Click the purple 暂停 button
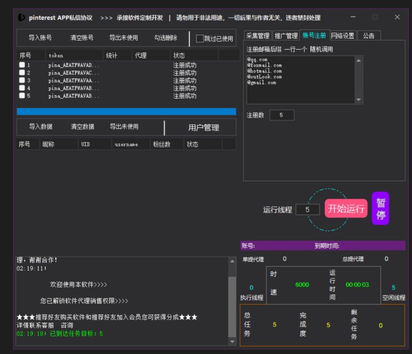The width and height of the screenshot is (412, 354). click(x=380, y=208)
